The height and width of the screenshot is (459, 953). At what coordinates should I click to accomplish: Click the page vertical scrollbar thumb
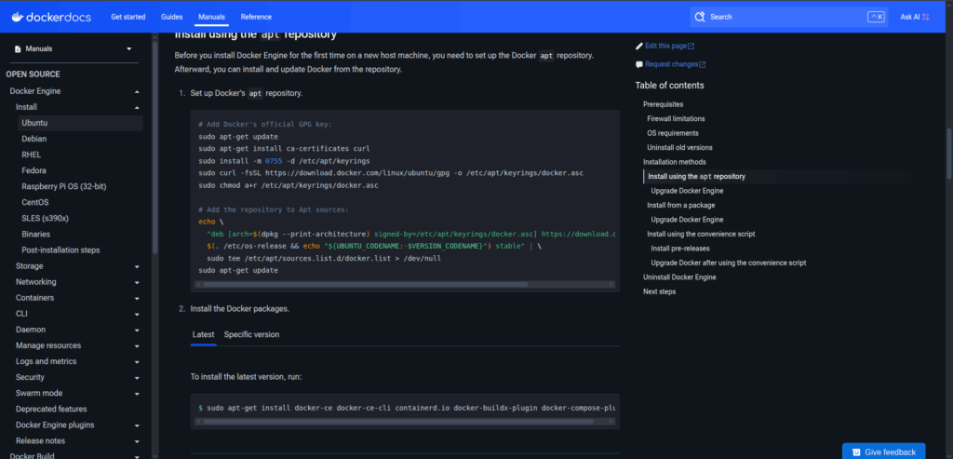coord(948,152)
